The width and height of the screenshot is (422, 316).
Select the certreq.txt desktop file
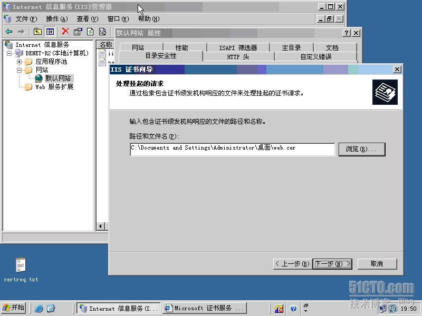pyautogui.click(x=21, y=270)
